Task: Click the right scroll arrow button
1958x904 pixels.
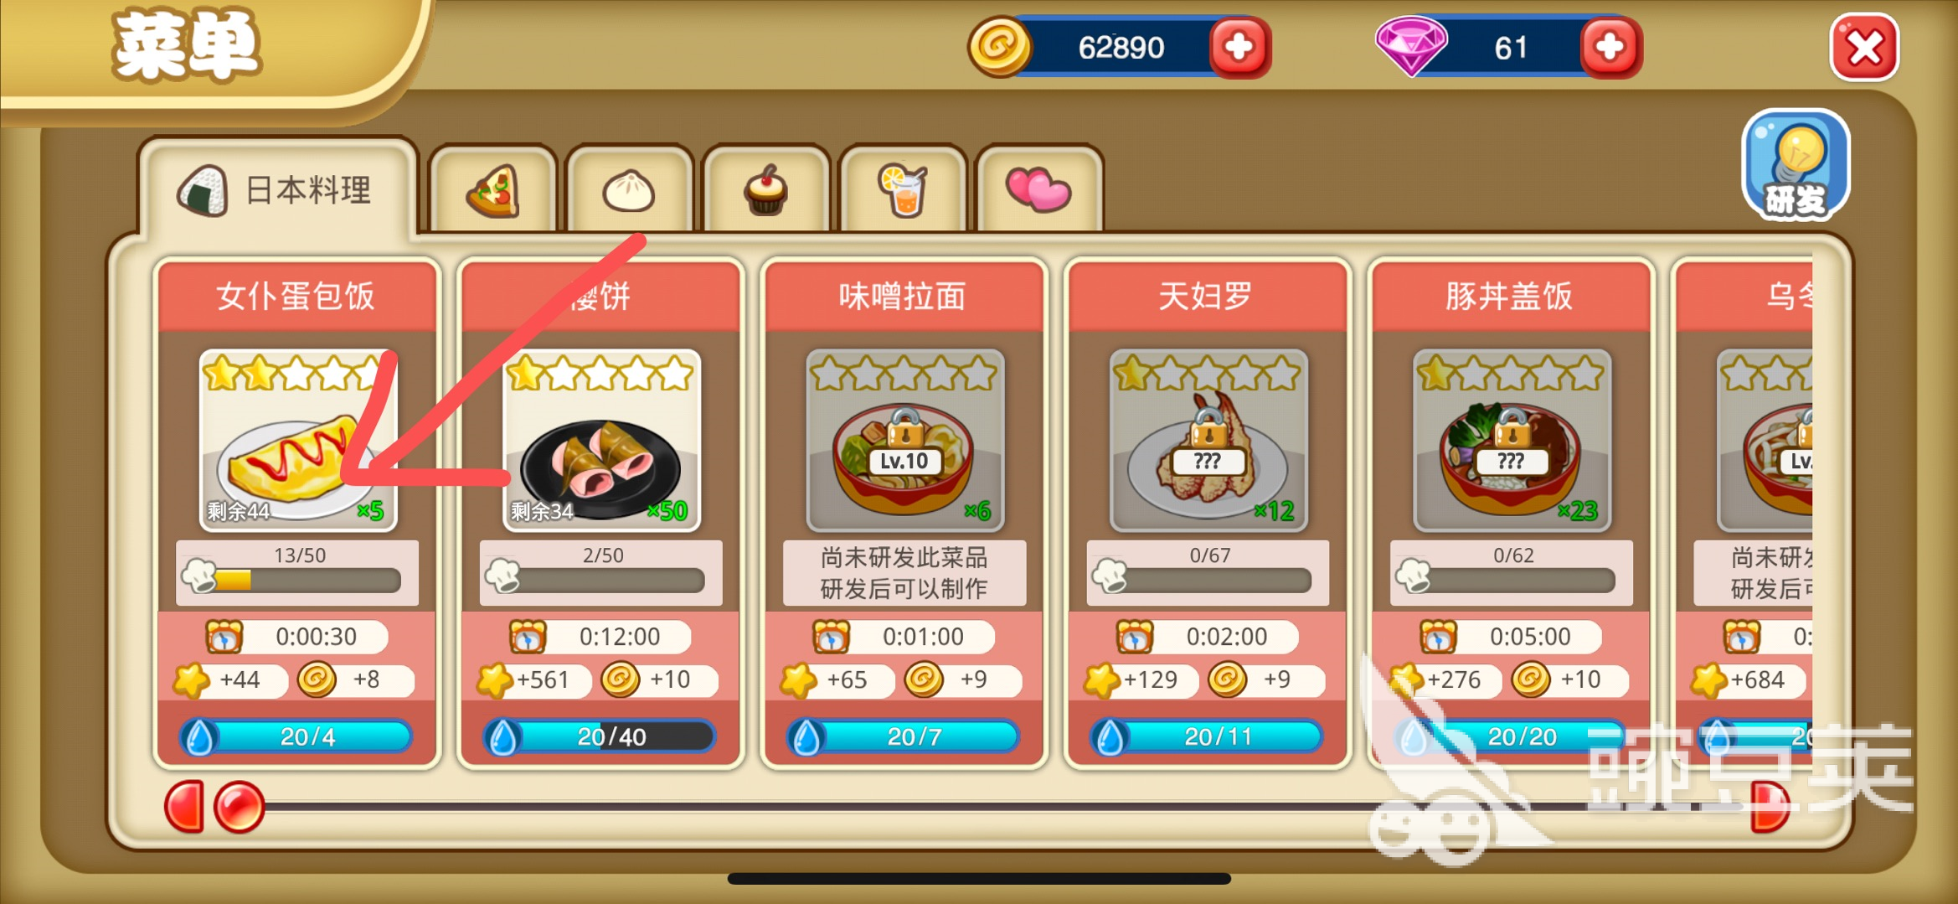Action: (1770, 807)
